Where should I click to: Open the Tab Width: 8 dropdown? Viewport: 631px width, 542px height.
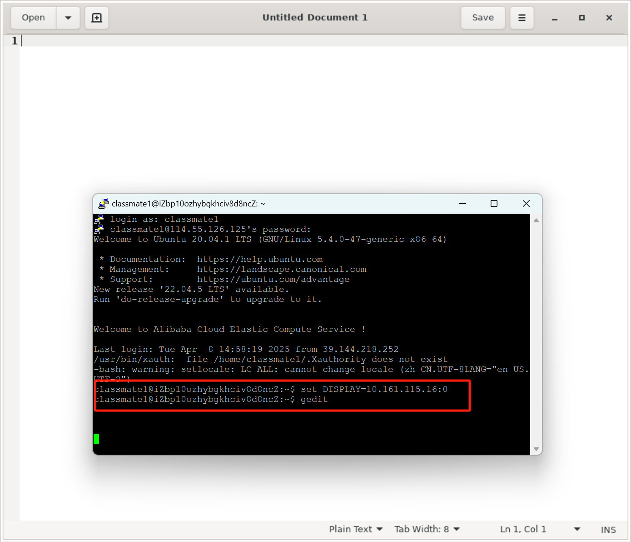tap(427, 529)
